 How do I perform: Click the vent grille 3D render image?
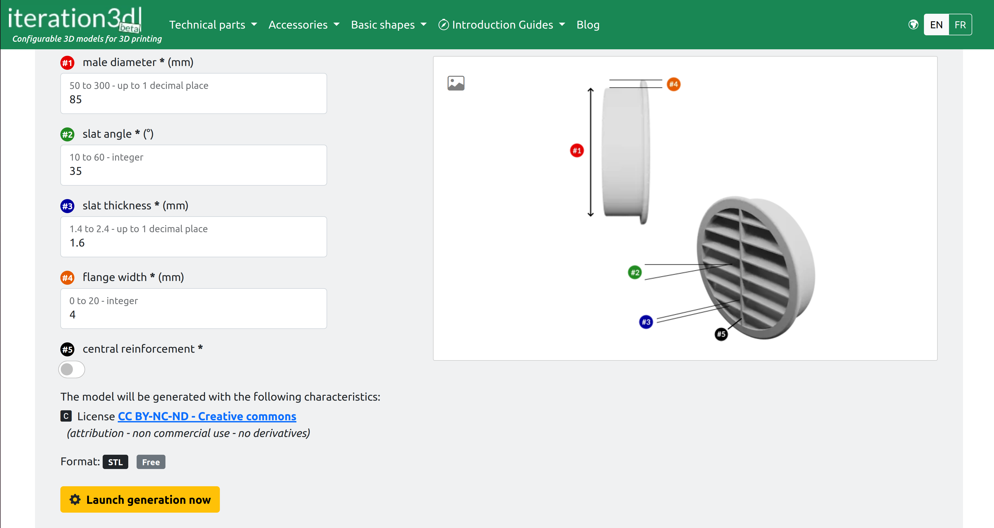coord(756,268)
